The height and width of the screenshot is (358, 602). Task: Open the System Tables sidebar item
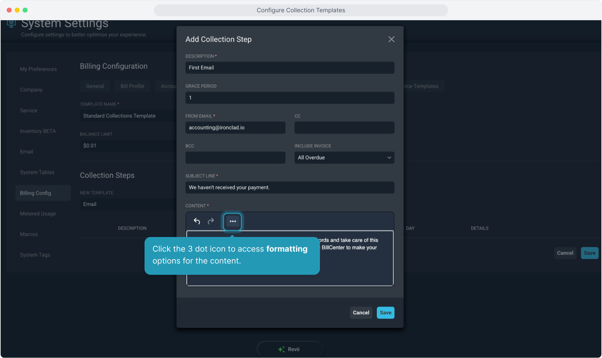(x=37, y=172)
